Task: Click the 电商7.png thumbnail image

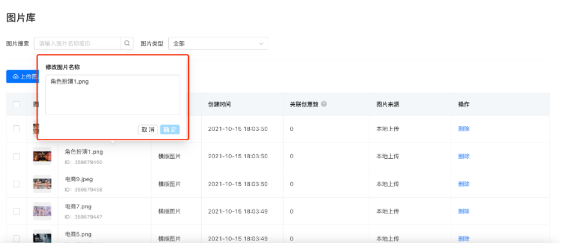Action: (43, 212)
